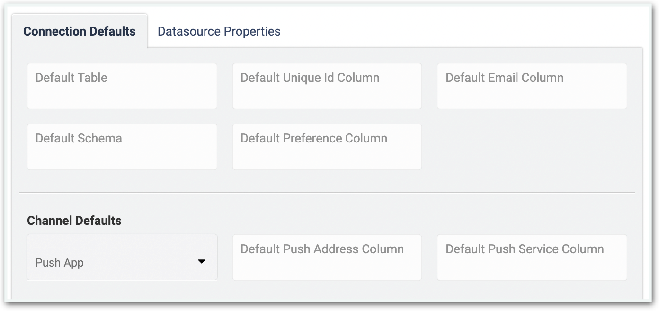The width and height of the screenshot is (659, 311).
Task: Click the Default Preference Column field
Action: pos(327,147)
